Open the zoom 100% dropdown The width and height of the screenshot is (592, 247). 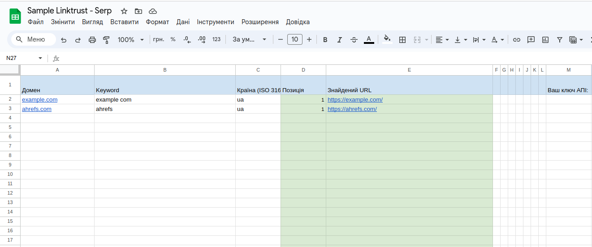(x=130, y=39)
